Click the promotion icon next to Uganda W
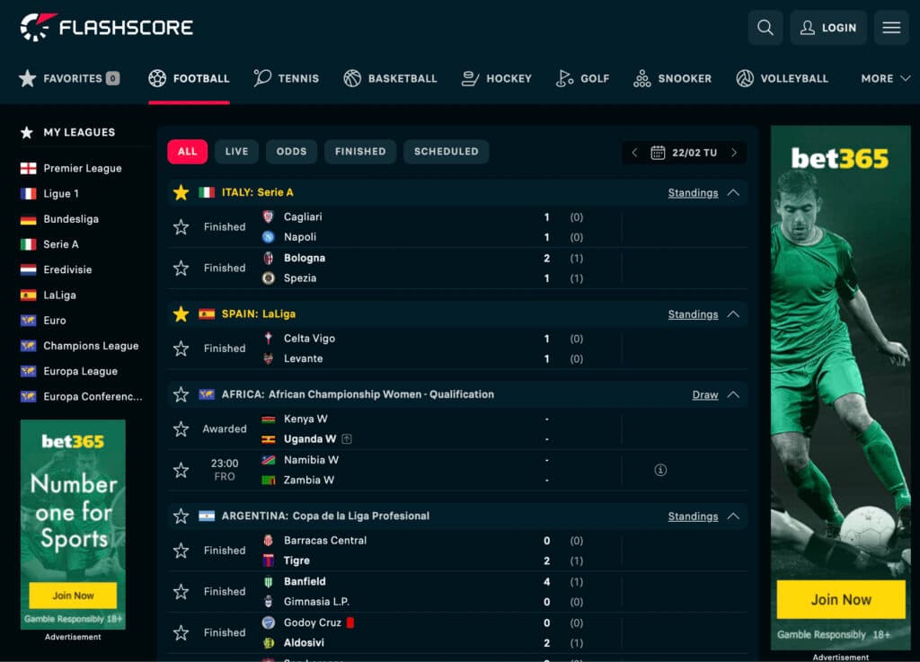Viewport: 920px width, 662px height. pyautogui.click(x=347, y=438)
